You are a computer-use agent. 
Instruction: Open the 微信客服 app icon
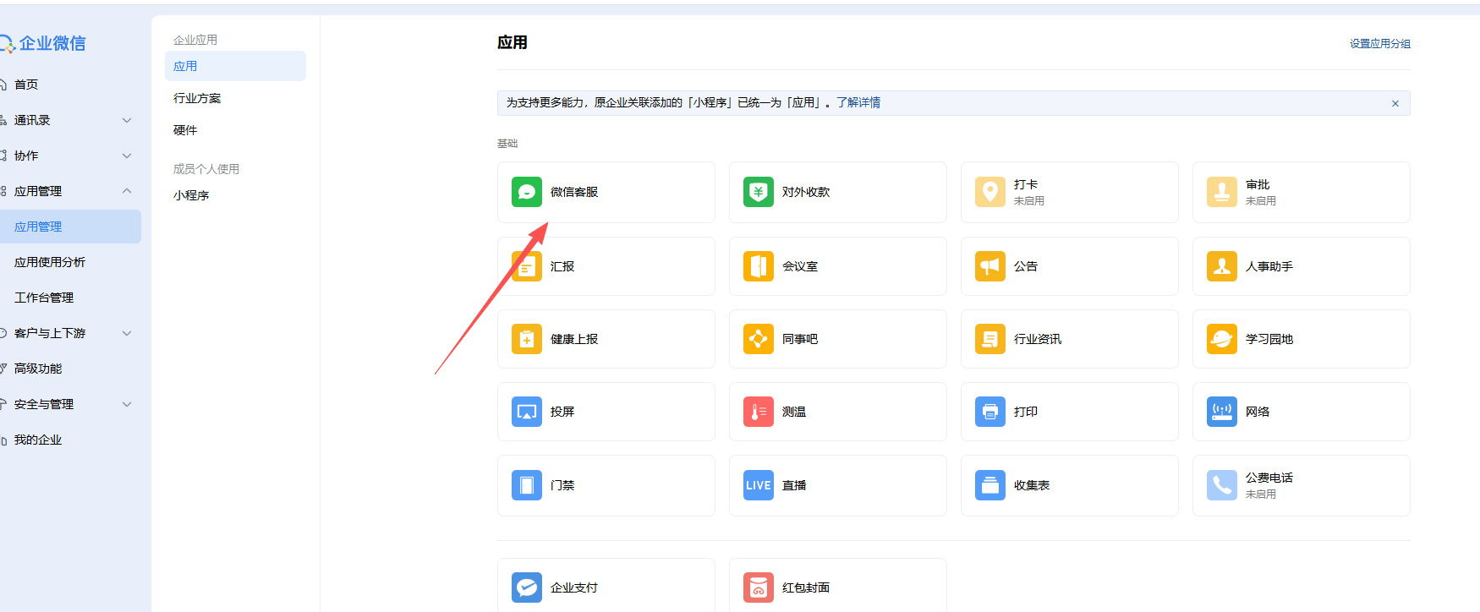pos(527,192)
